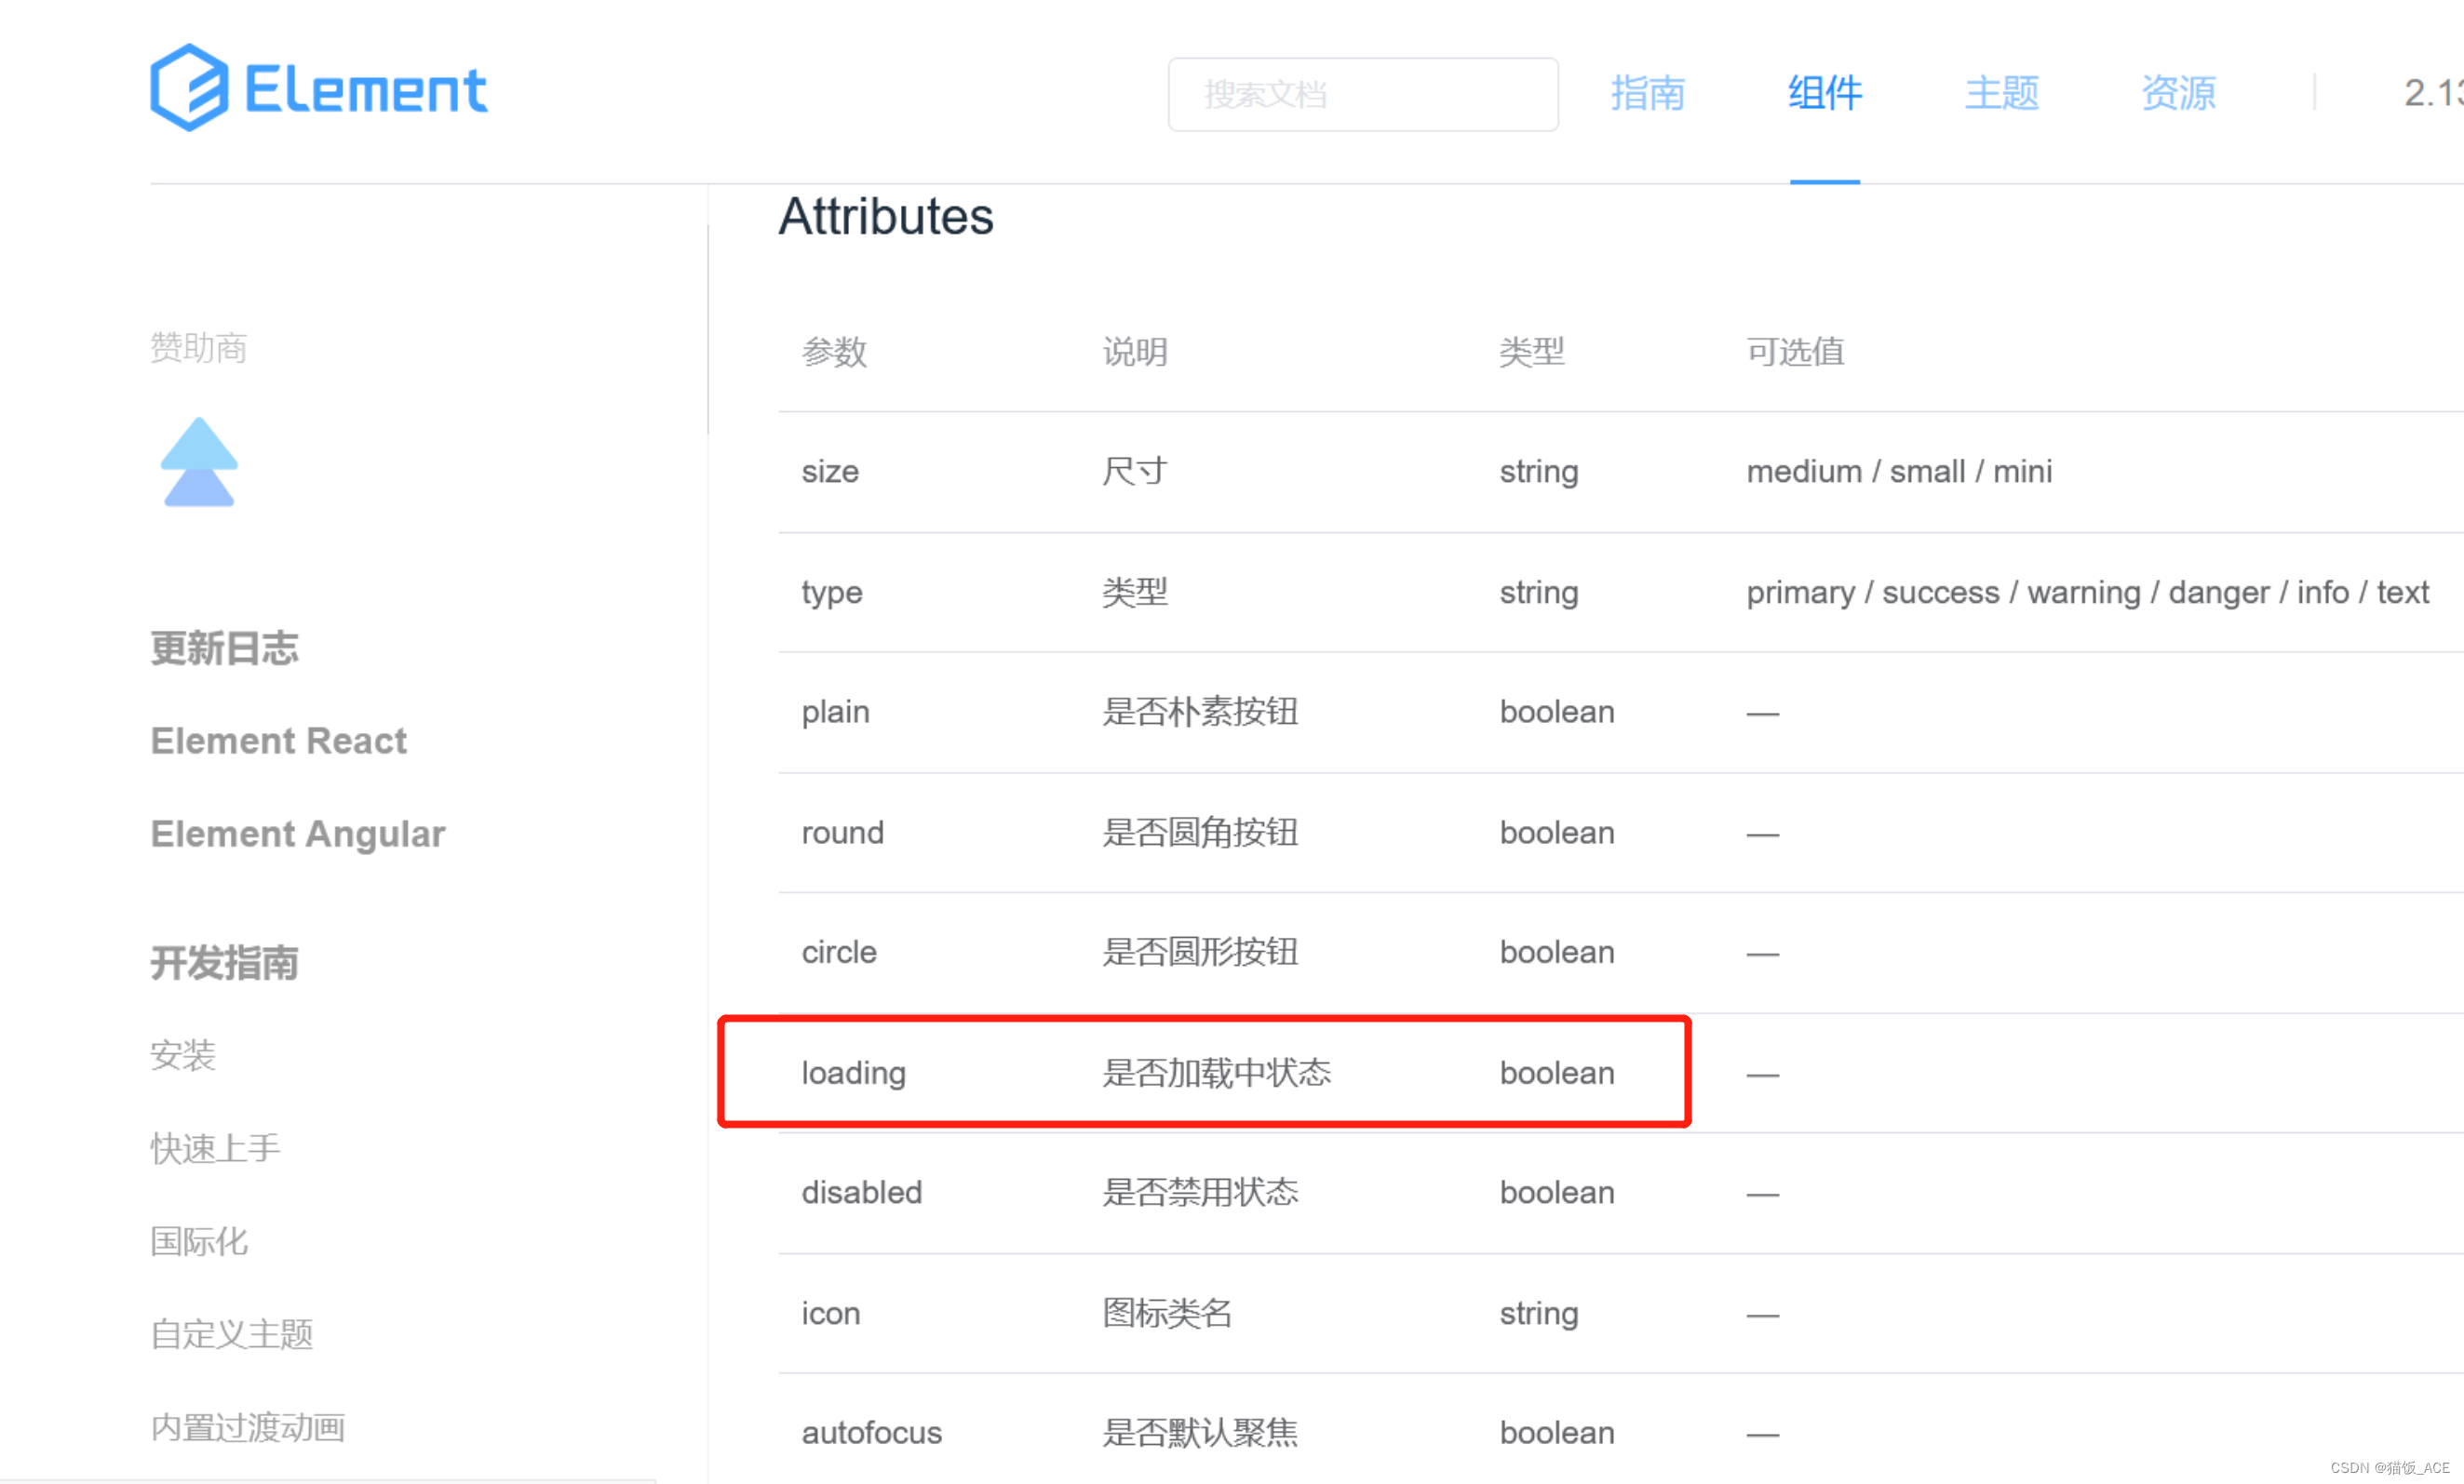Open the 国际化 page
This screenshot has height=1484, width=2464.
(198, 1241)
